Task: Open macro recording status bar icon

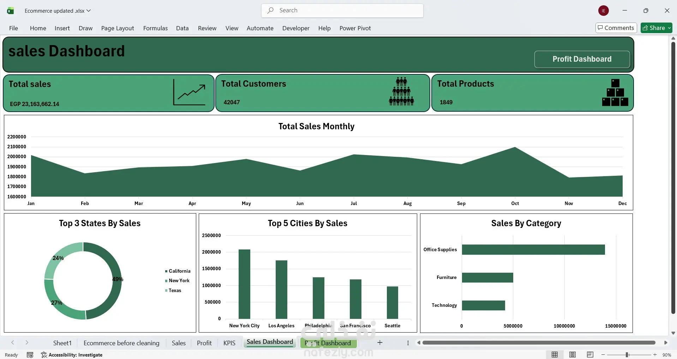Action: [x=30, y=355]
